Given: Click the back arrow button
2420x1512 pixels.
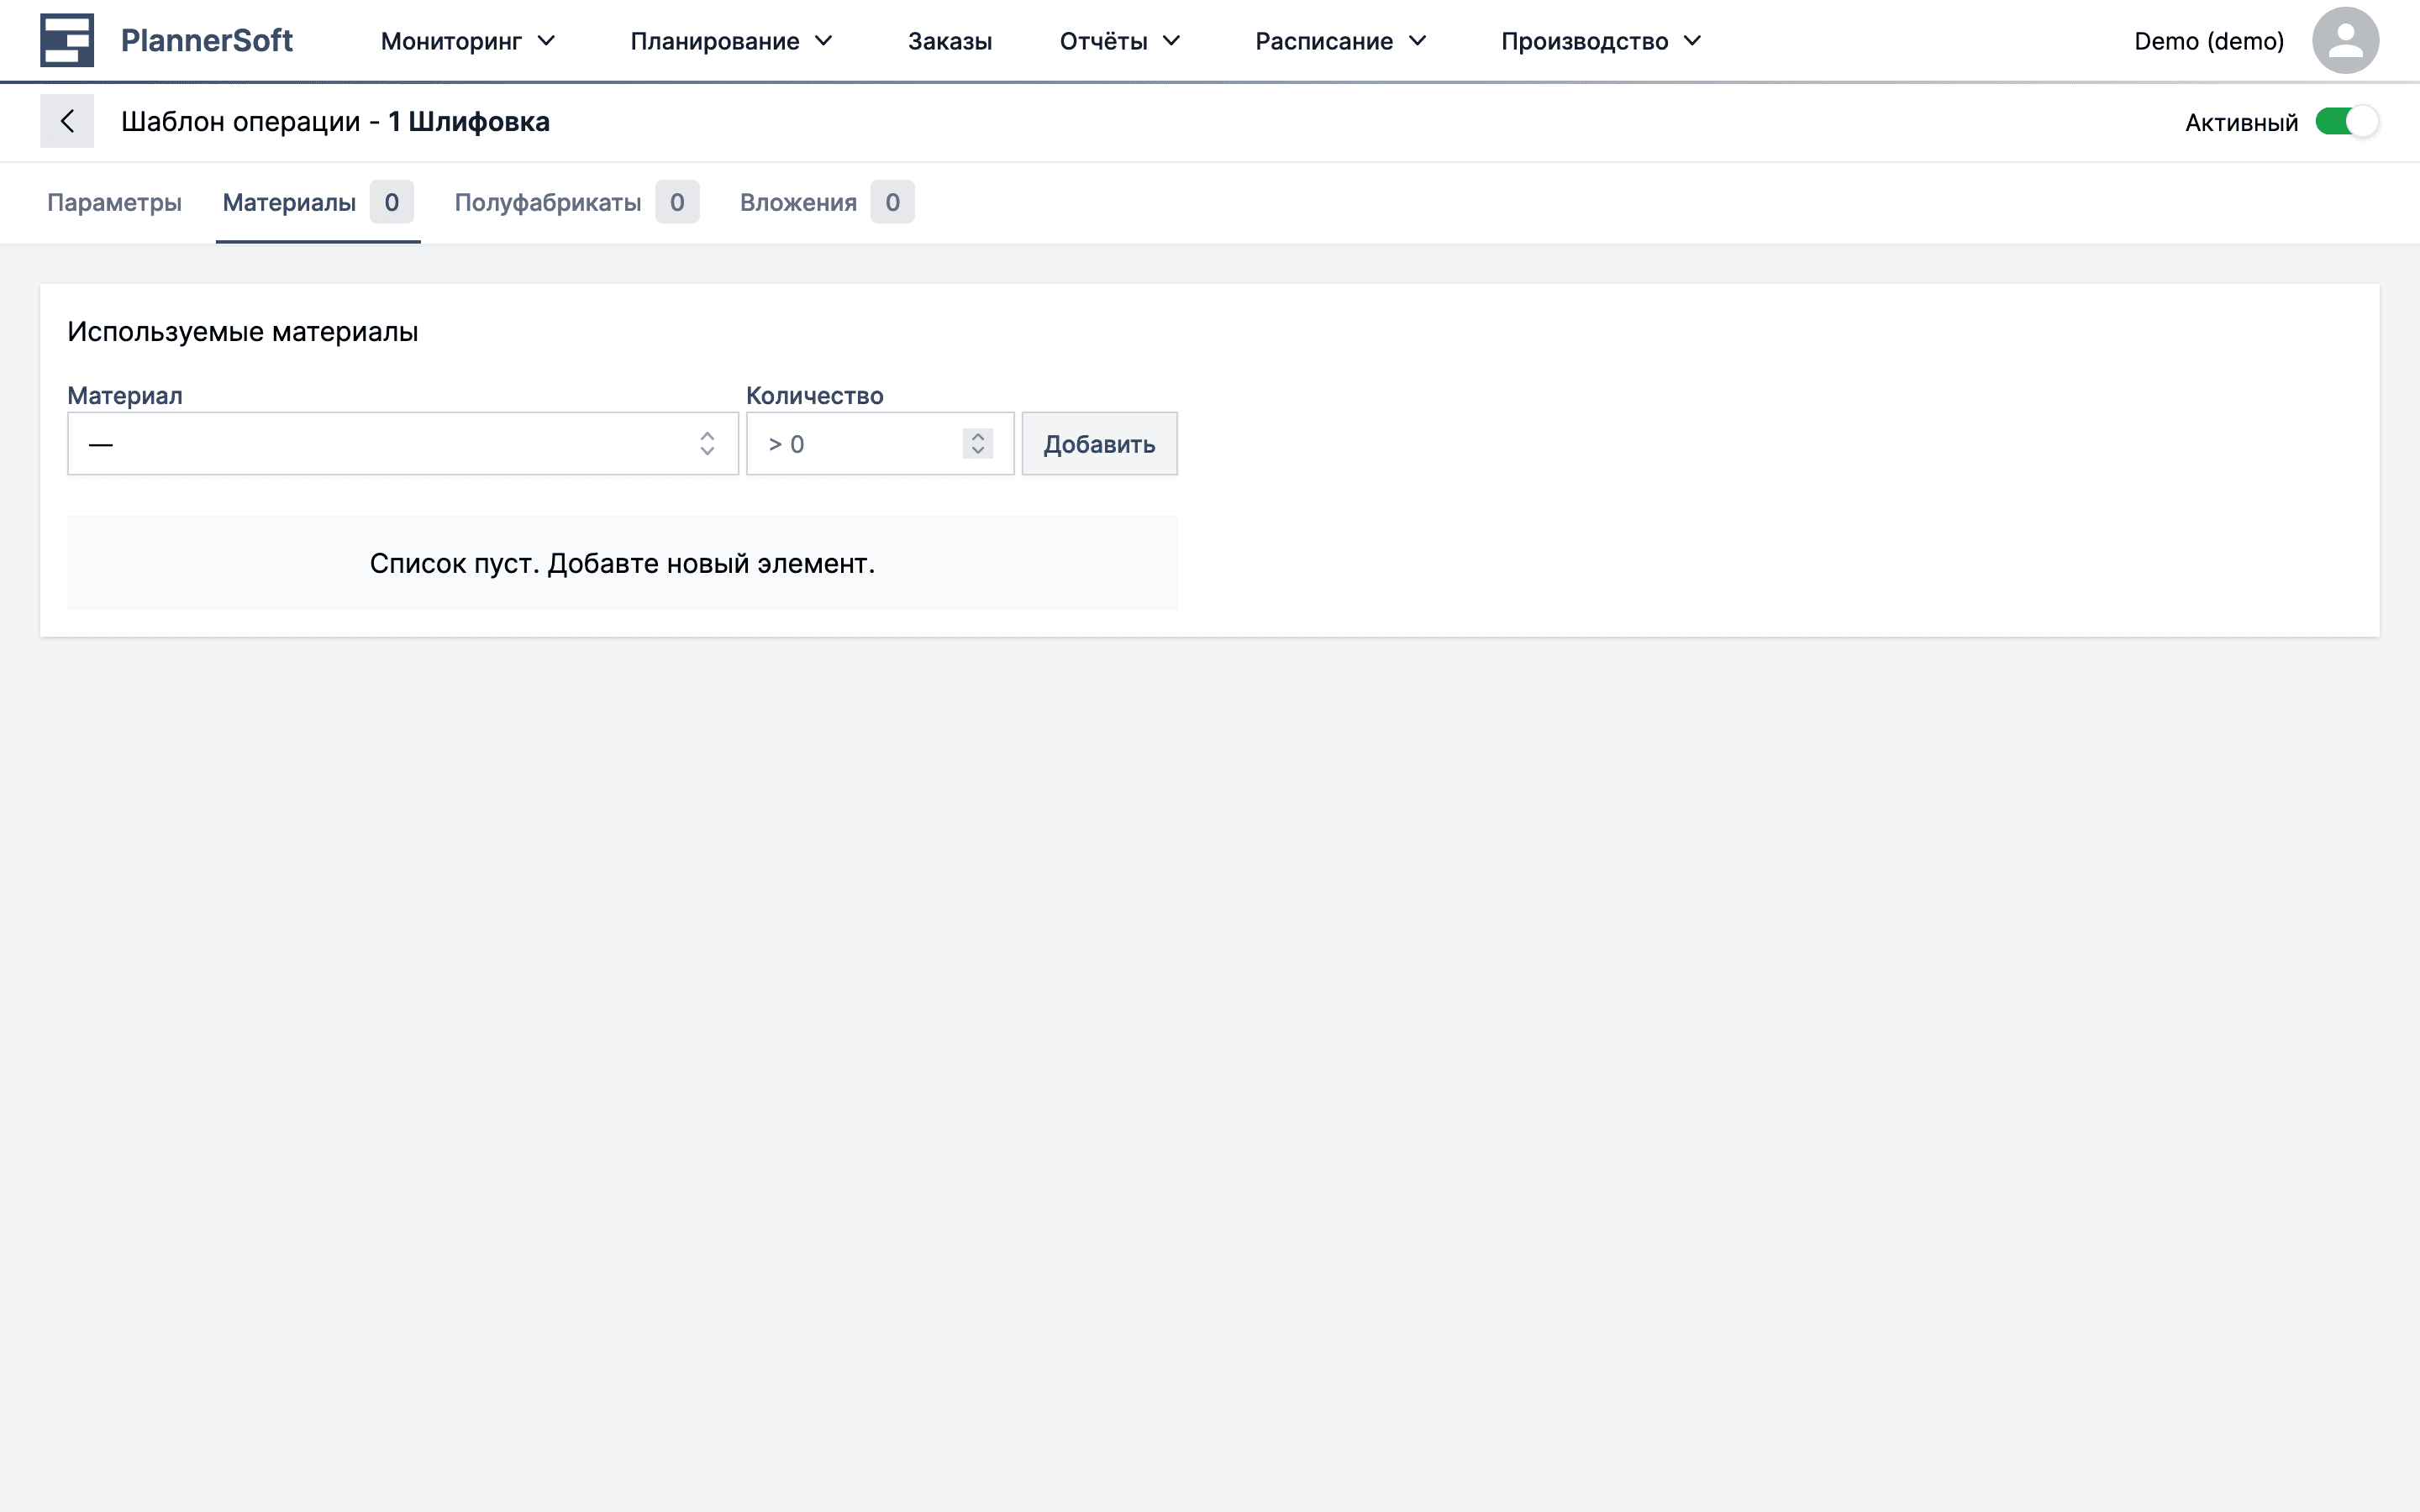Looking at the screenshot, I should pos(67,121).
